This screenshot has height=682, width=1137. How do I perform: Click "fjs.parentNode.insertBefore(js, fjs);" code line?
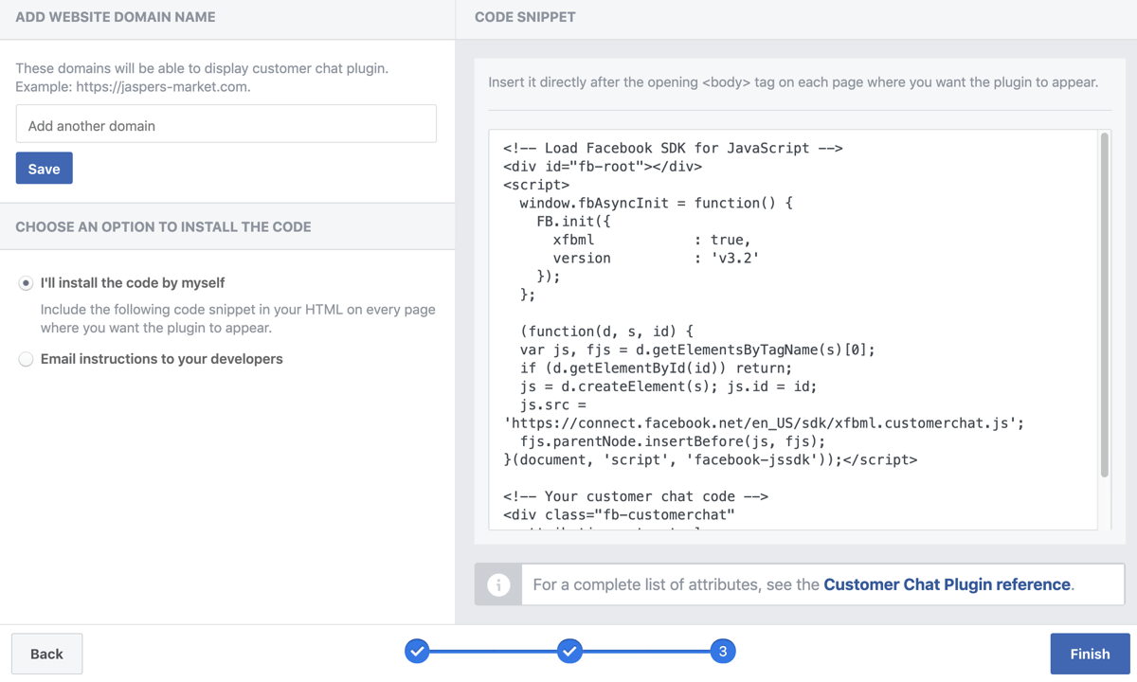pyautogui.click(x=673, y=441)
